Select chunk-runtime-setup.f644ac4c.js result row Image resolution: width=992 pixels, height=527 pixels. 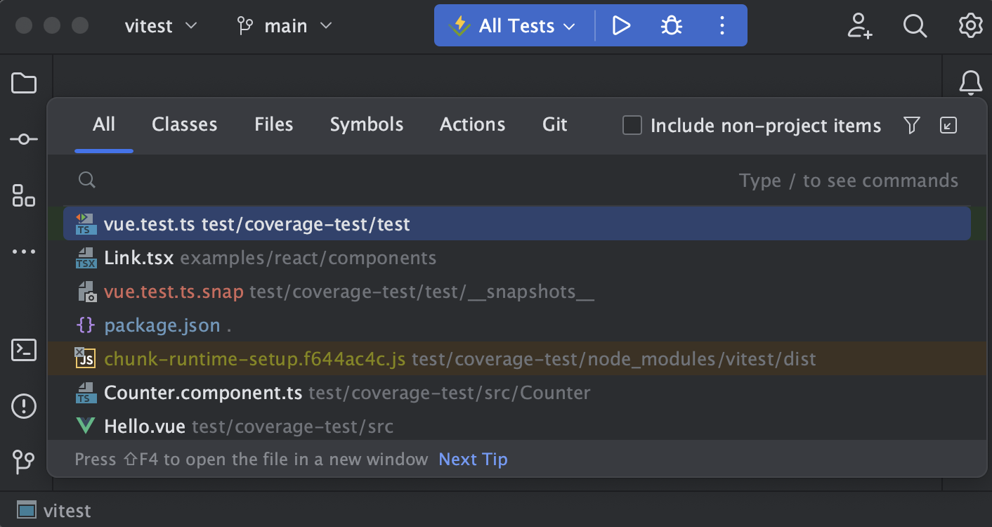click(517, 359)
